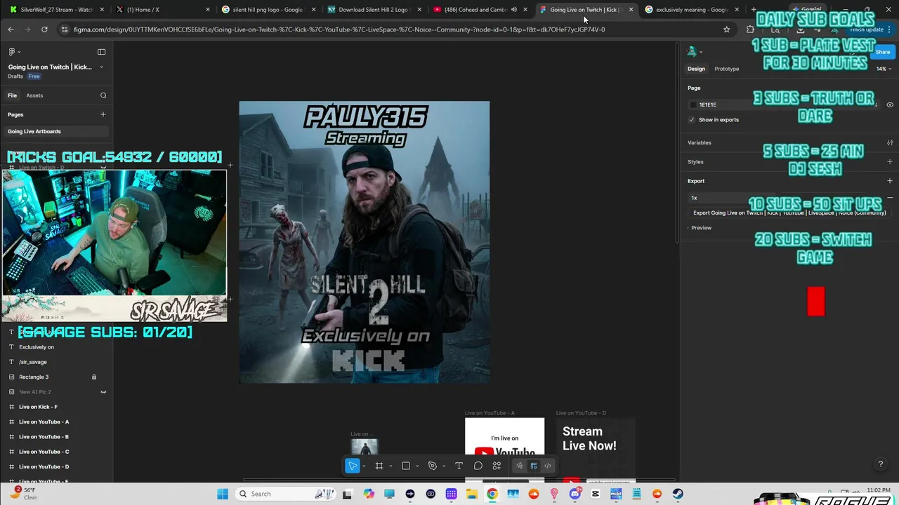Add a new style with plus
899x505 pixels.
point(890,161)
